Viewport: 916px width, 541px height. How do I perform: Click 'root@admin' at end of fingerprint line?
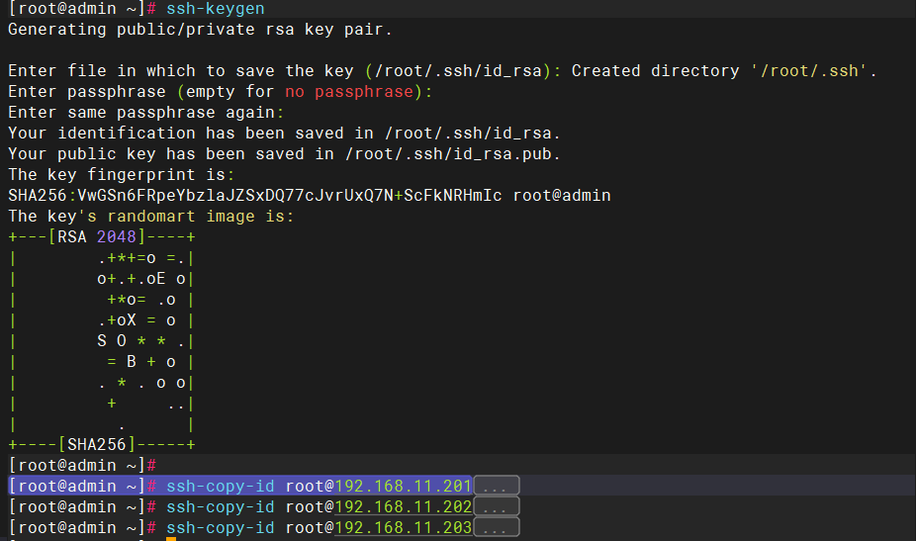(562, 195)
